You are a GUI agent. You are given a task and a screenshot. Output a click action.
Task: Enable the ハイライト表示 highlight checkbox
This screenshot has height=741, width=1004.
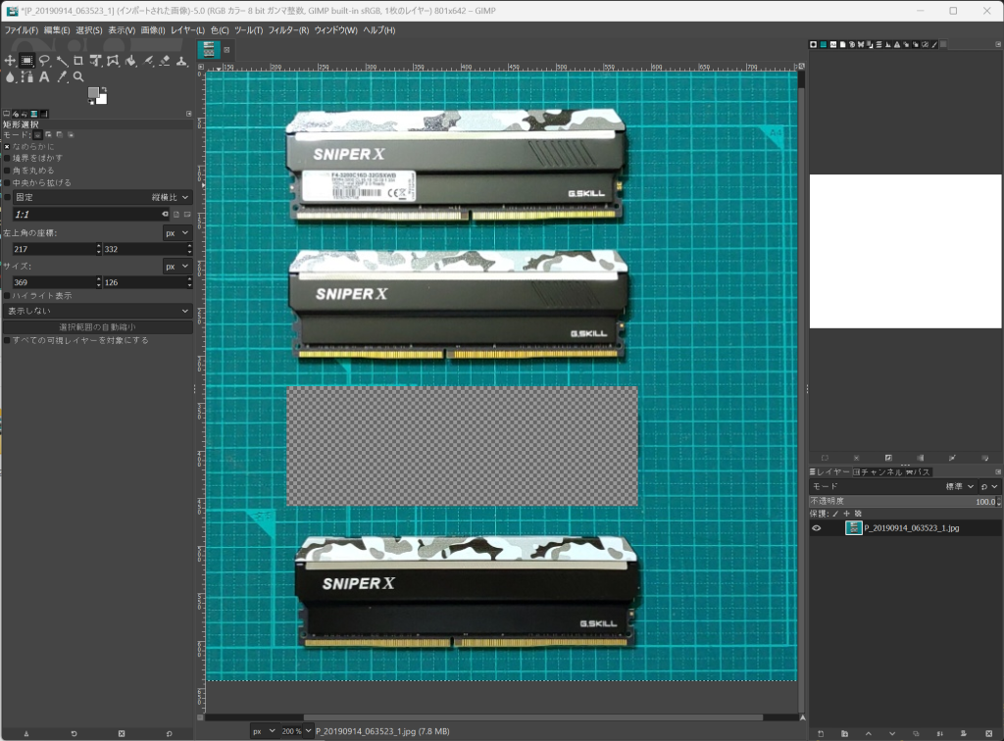7,296
